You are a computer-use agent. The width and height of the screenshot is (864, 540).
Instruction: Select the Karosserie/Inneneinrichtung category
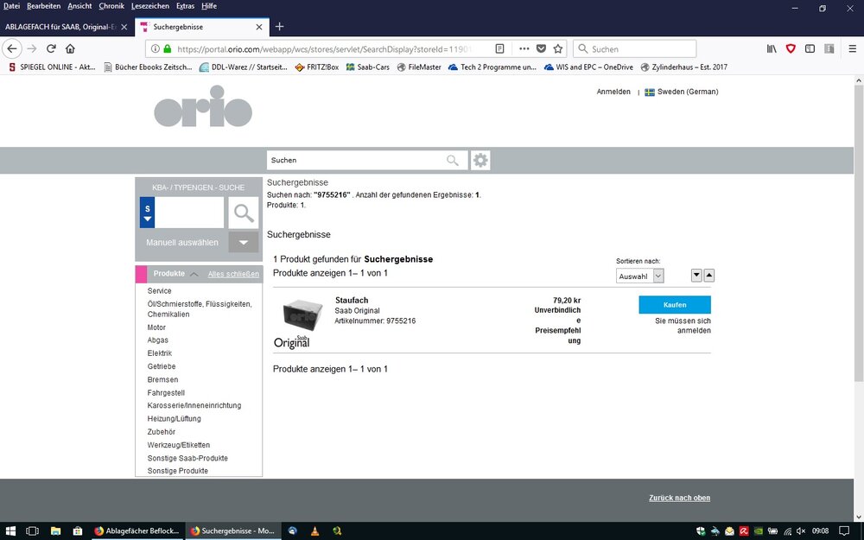[194, 405]
